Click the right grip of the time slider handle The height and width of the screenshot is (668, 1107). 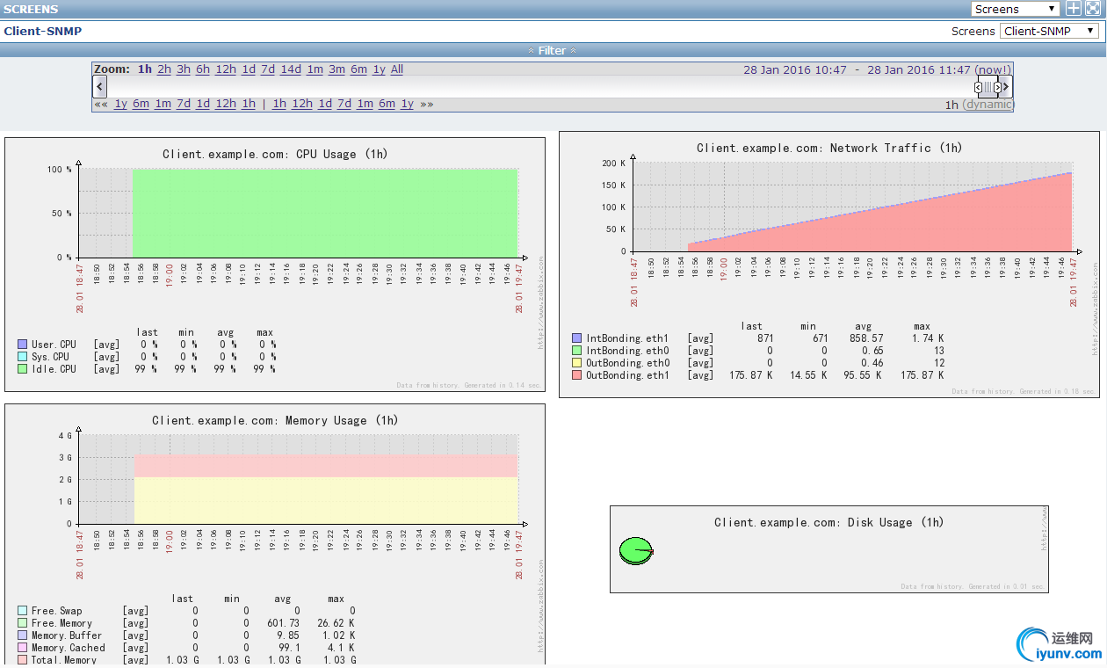997,86
